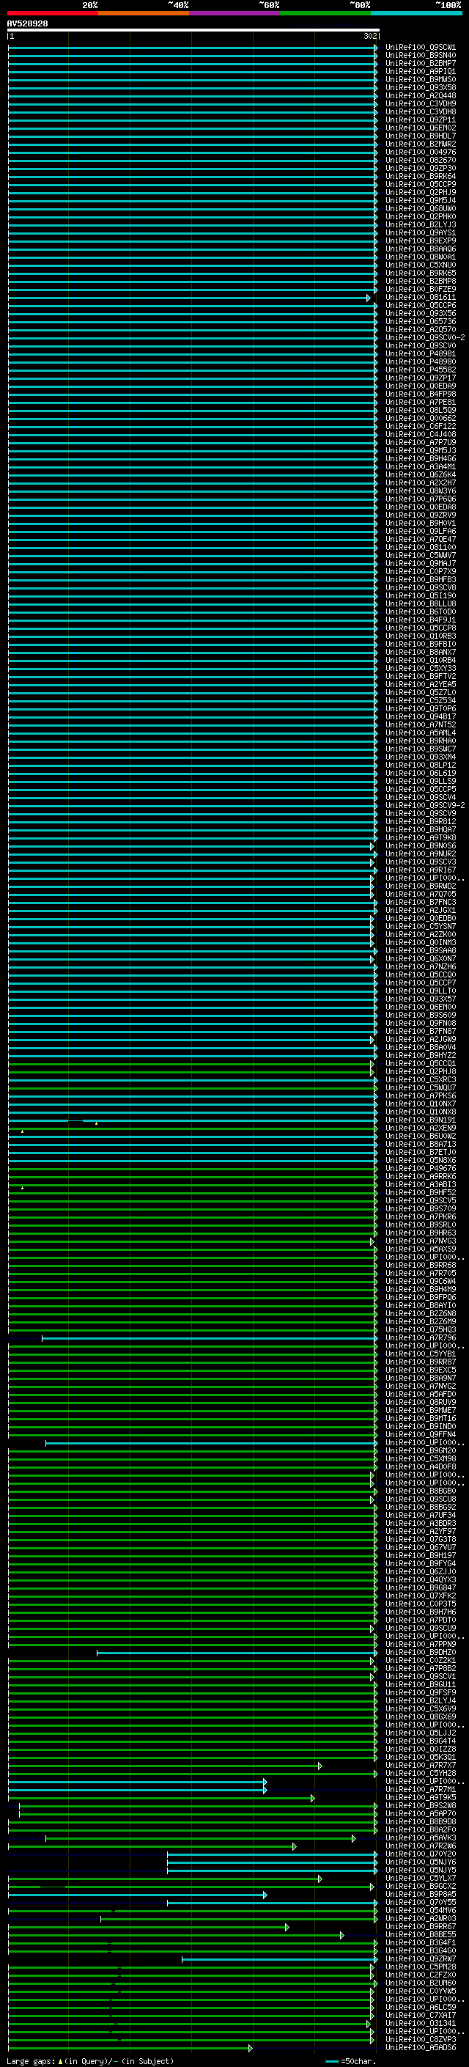Select the UniRef100_Q5K3Q1 label
The height and width of the screenshot is (2067, 469).
tap(420, 1758)
